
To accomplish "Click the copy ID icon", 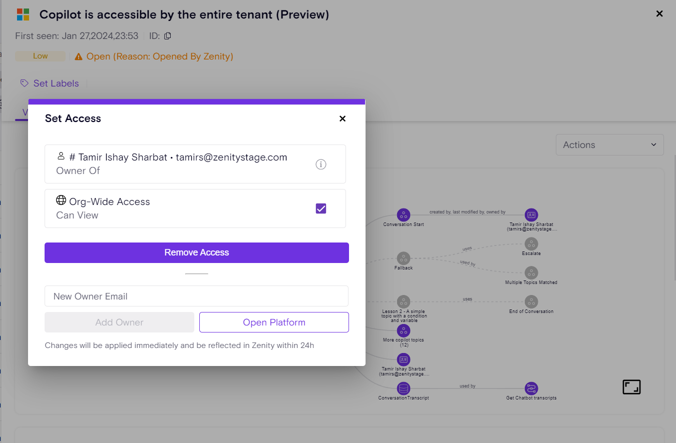I will pos(168,36).
